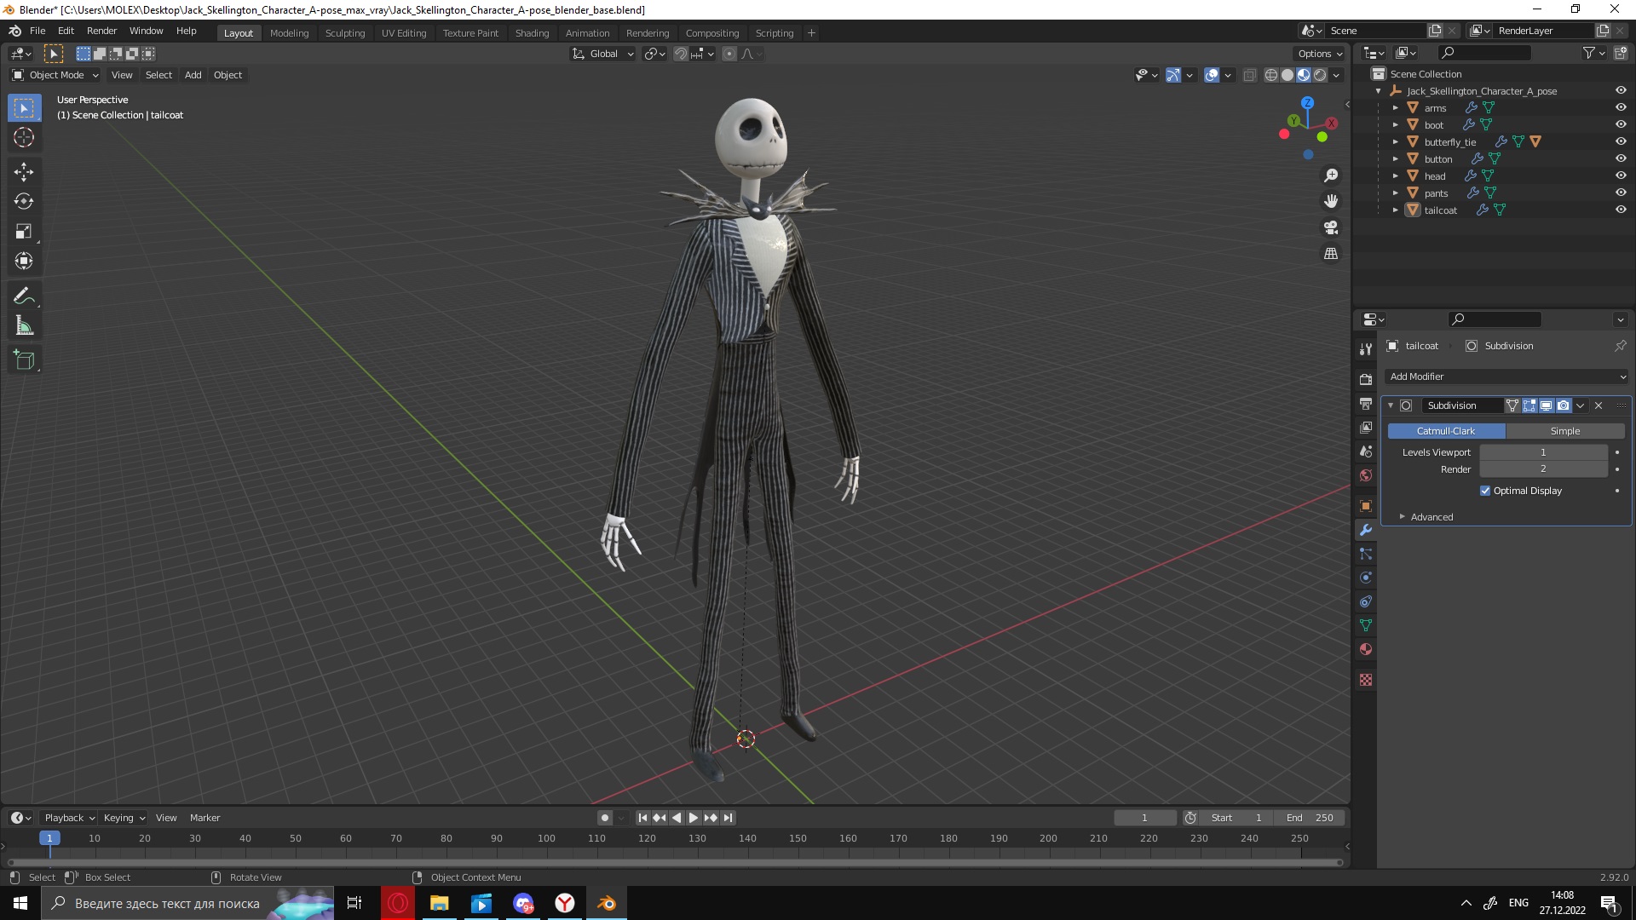Viewport: 1636px width, 920px height.
Task: Toggle modifier show in render icon
Action: click(1563, 405)
